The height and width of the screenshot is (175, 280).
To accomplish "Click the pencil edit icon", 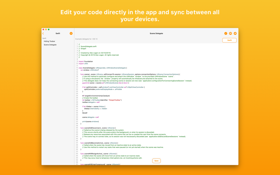I will [x=226, y=33].
